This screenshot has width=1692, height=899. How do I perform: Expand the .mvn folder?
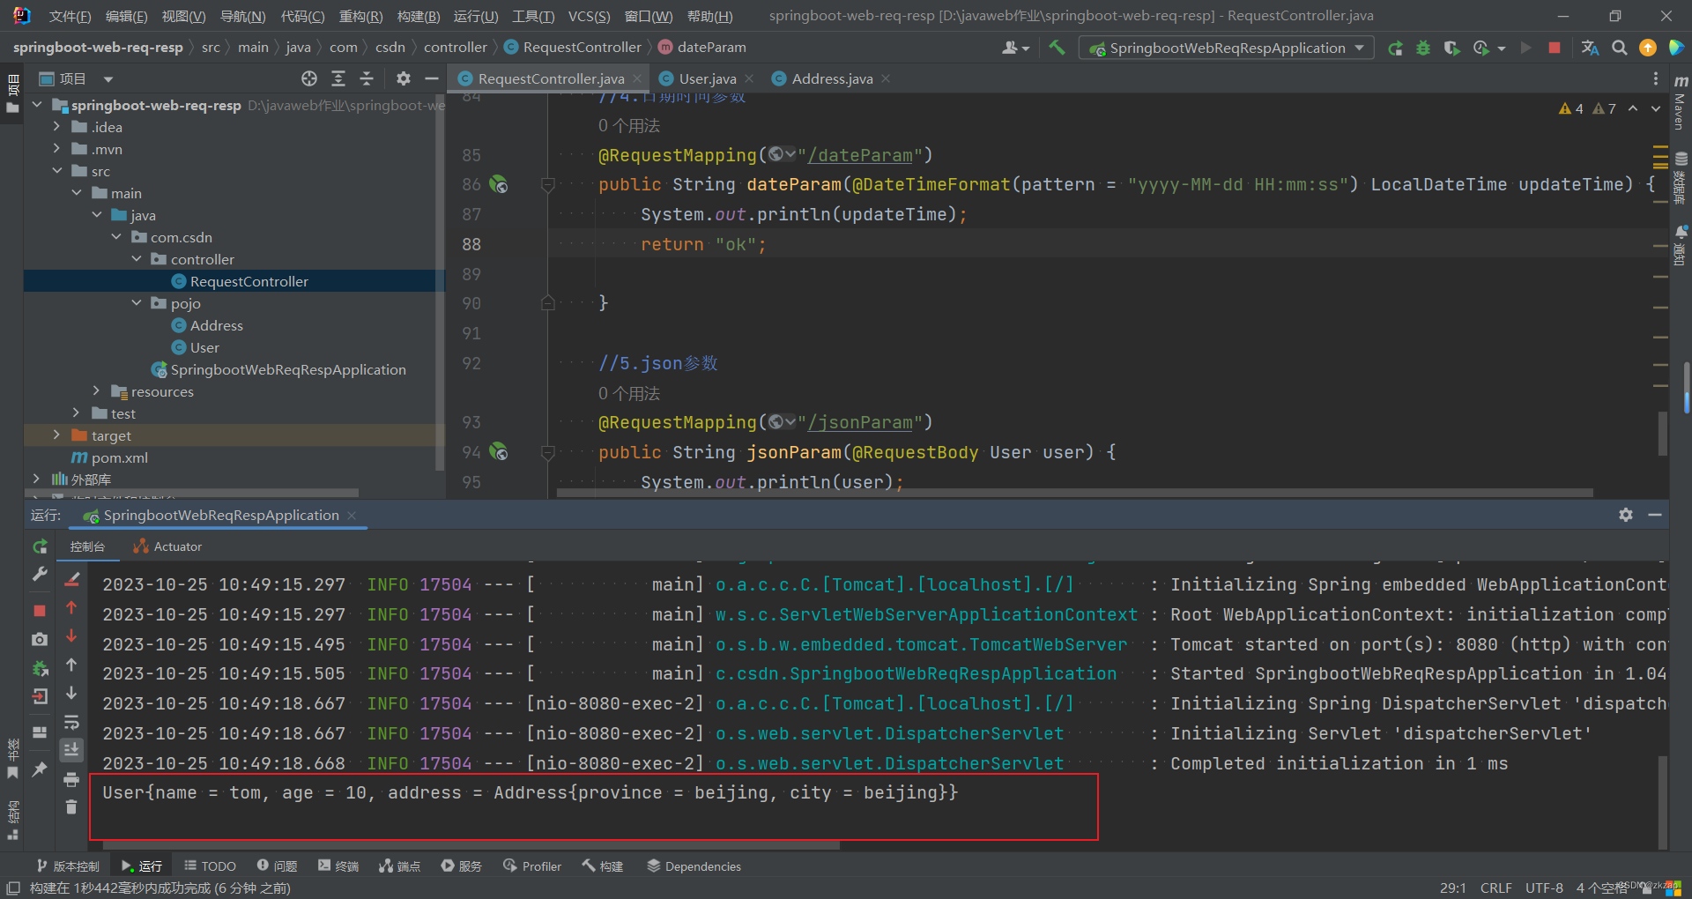[x=56, y=149]
